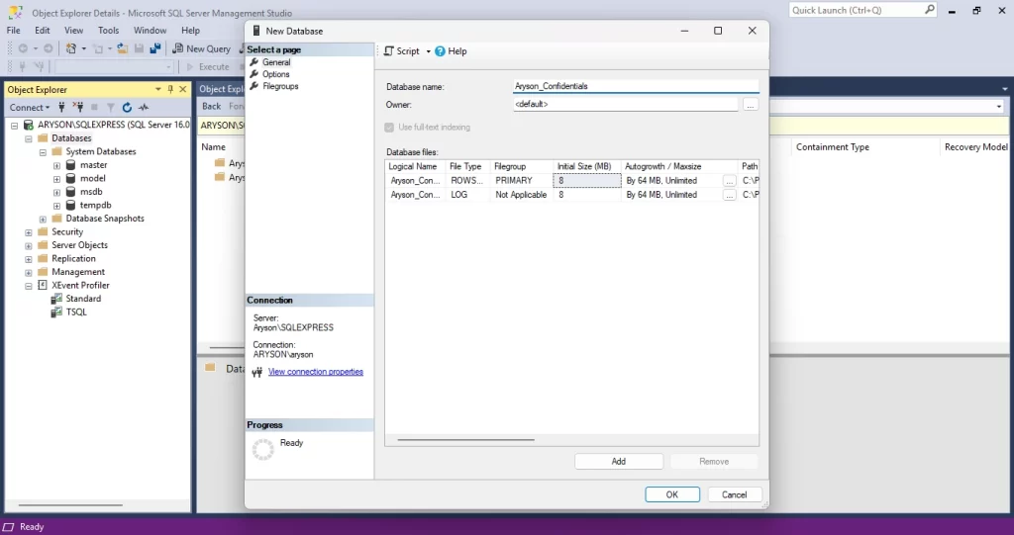Click OK to create the database
This screenshot has width=1014, height=535.
coord(672,494)
